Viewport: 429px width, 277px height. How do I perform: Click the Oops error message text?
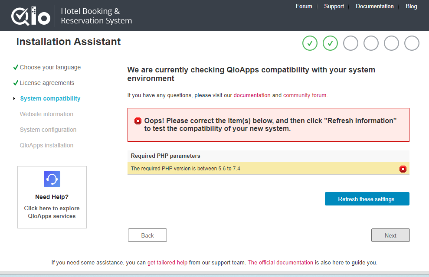[270, 125]
